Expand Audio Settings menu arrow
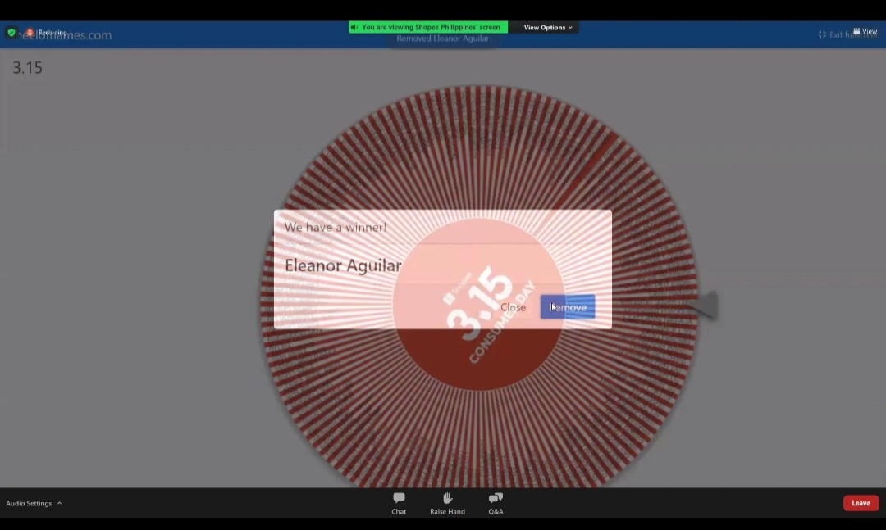 pyautogui.click(x=59, y=503)
